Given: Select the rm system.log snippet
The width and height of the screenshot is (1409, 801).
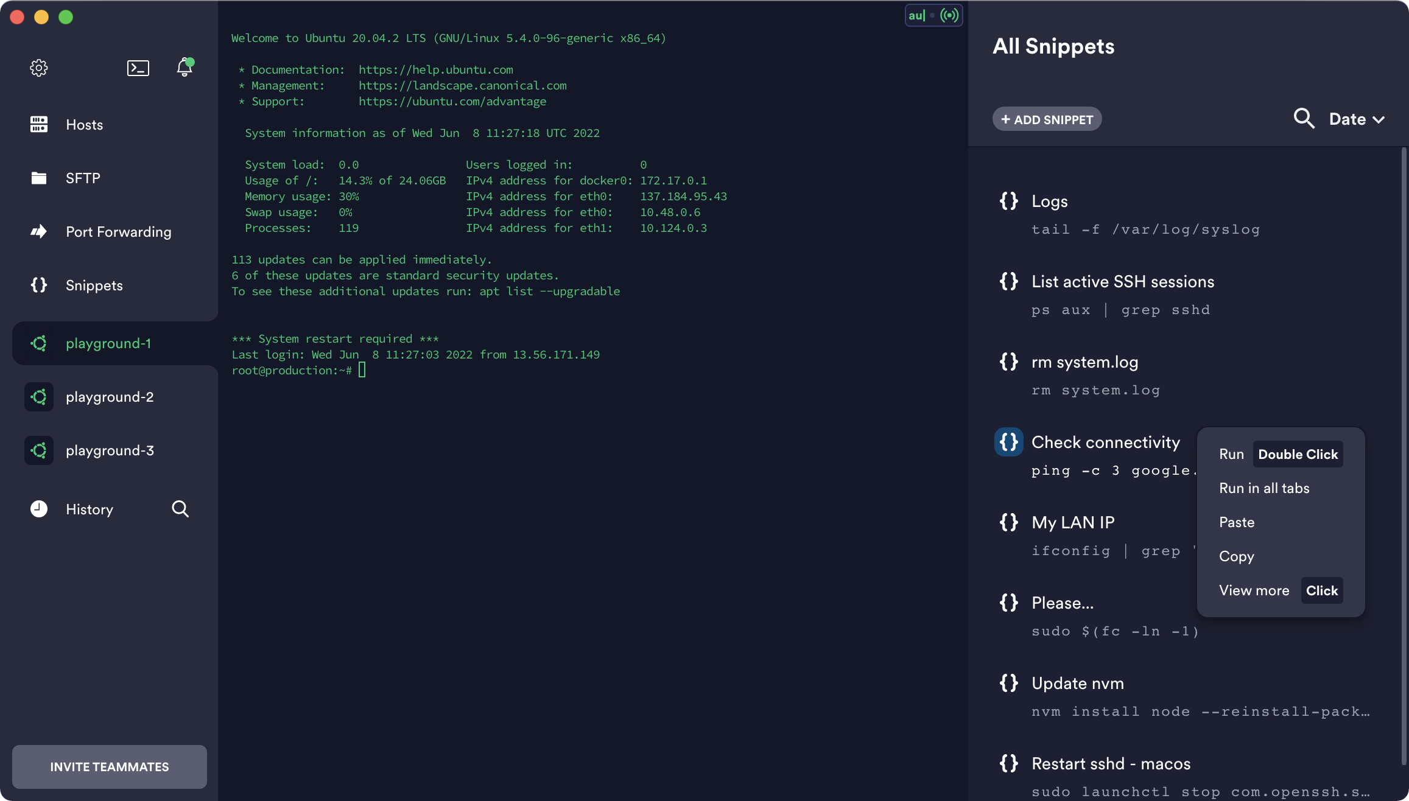Looking at the screenshot, I should 1084,362.
